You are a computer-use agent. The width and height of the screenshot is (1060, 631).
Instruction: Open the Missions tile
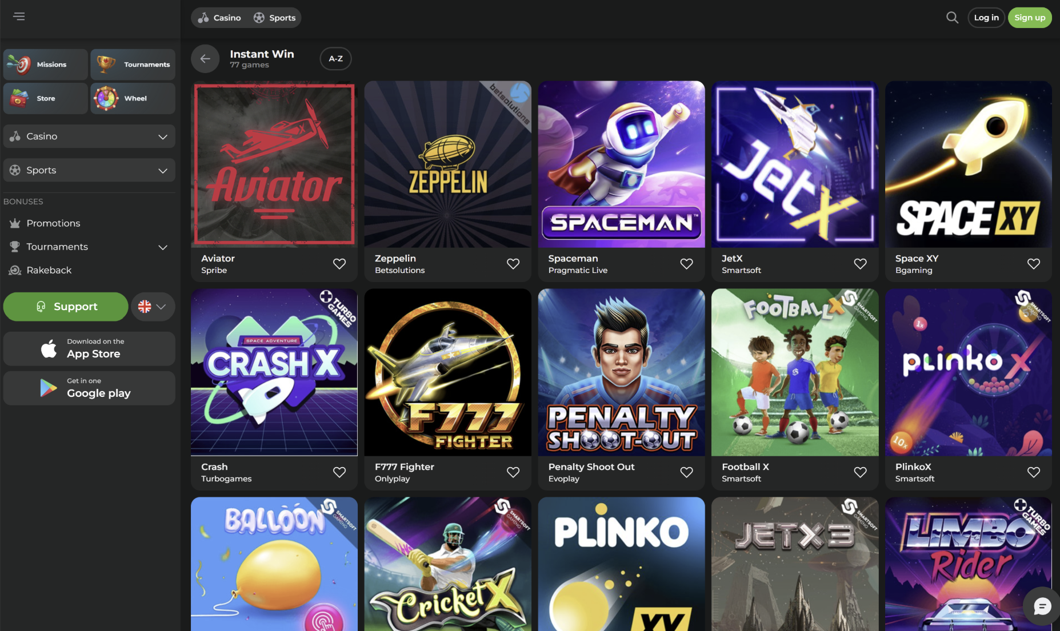46,65
